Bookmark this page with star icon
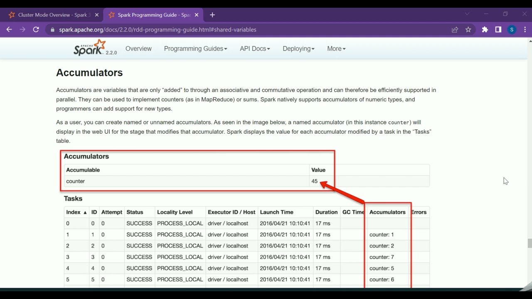Screen dimensions: 532x299 click(468, 29)
